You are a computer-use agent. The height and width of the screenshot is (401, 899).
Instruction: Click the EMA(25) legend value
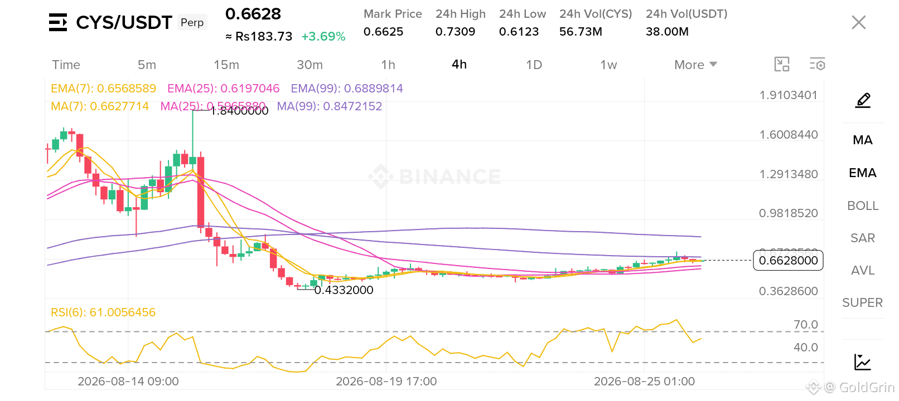[x=223, y=89]
